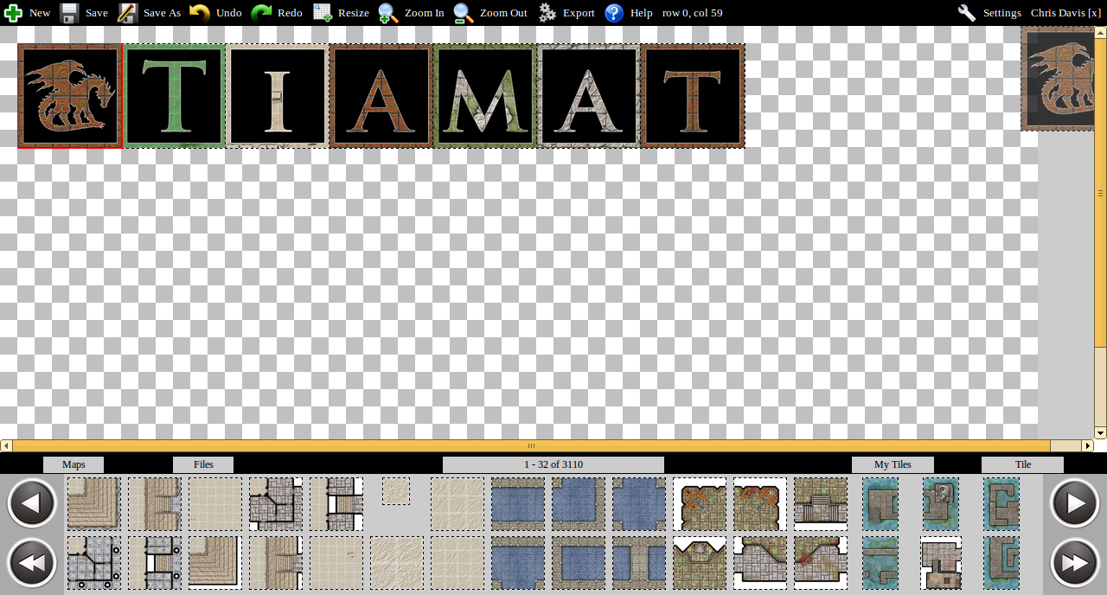Image resolution: width=1107 pixels, height=595 pixels.
Task: Jump to last tile page
Action: click(x=1075, y=563)
